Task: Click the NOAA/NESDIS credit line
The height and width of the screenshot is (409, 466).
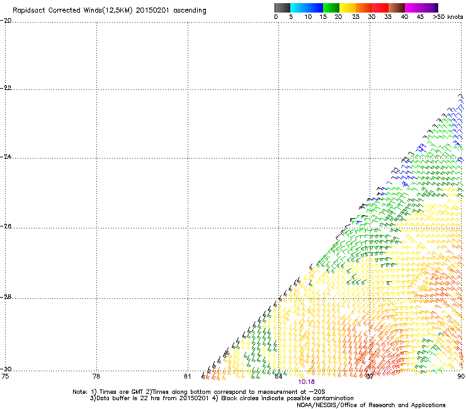Action: pos(371,405)
